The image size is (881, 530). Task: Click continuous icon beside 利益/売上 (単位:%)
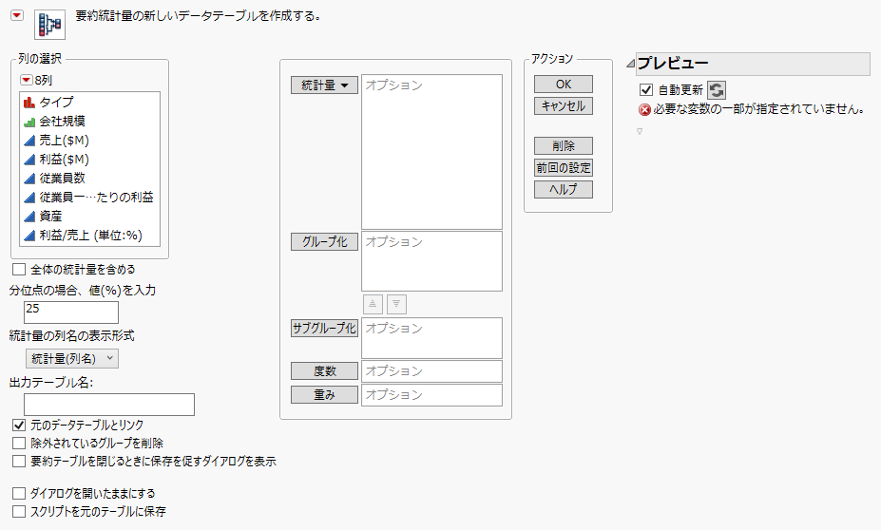[x=29, y=236]
